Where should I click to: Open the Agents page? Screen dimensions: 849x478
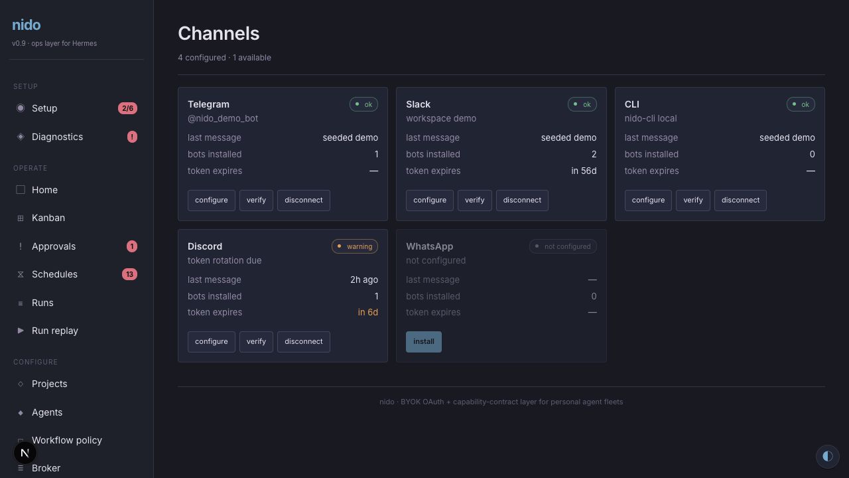click(x=76, y=412)
